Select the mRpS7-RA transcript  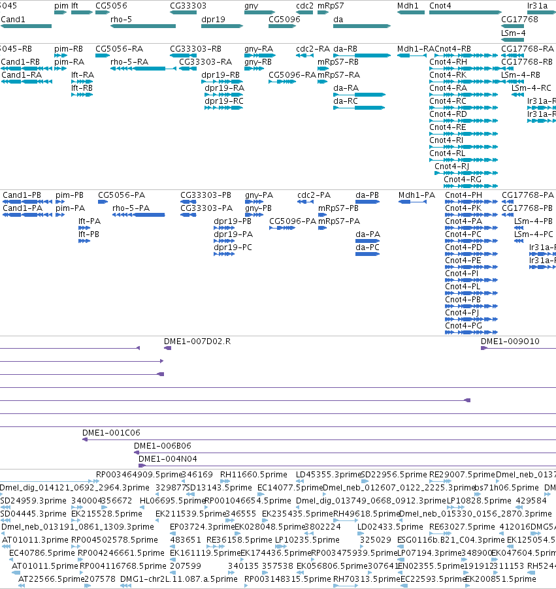[x=322, y=82]
